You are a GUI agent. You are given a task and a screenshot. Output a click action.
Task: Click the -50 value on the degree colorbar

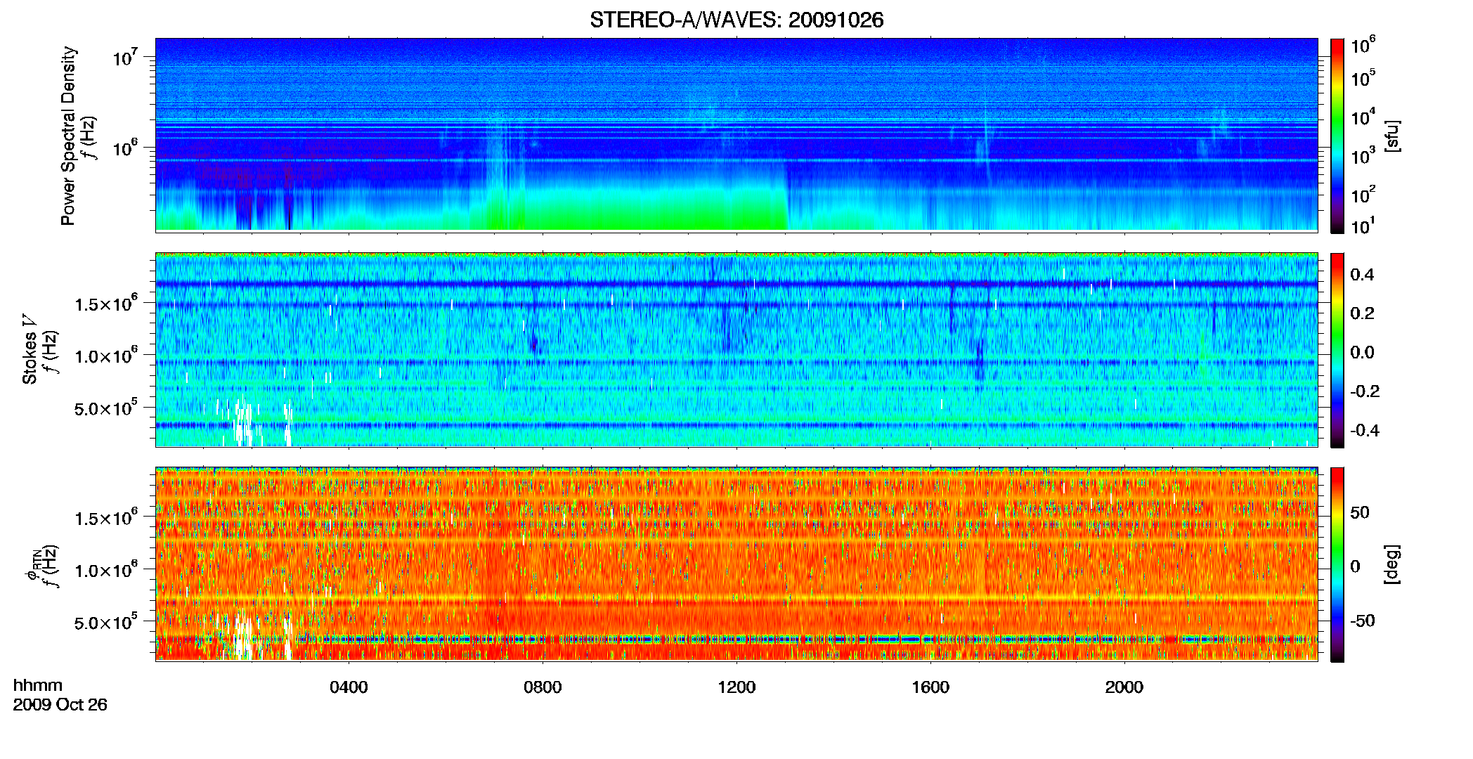(x=1362, y=621)
